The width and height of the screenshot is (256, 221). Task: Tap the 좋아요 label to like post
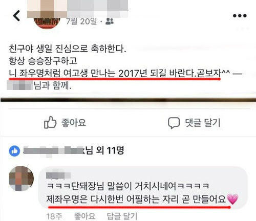click(x=74, y=123)
